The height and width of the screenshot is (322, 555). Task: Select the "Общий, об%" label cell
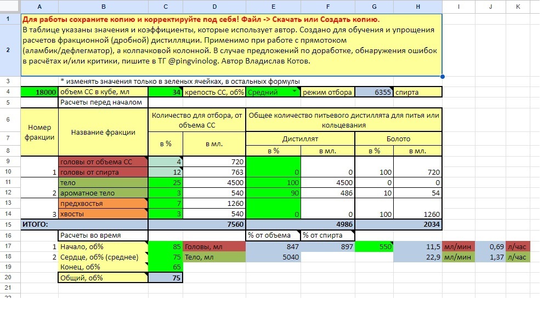pyautogui.click(x=103, y=278)
